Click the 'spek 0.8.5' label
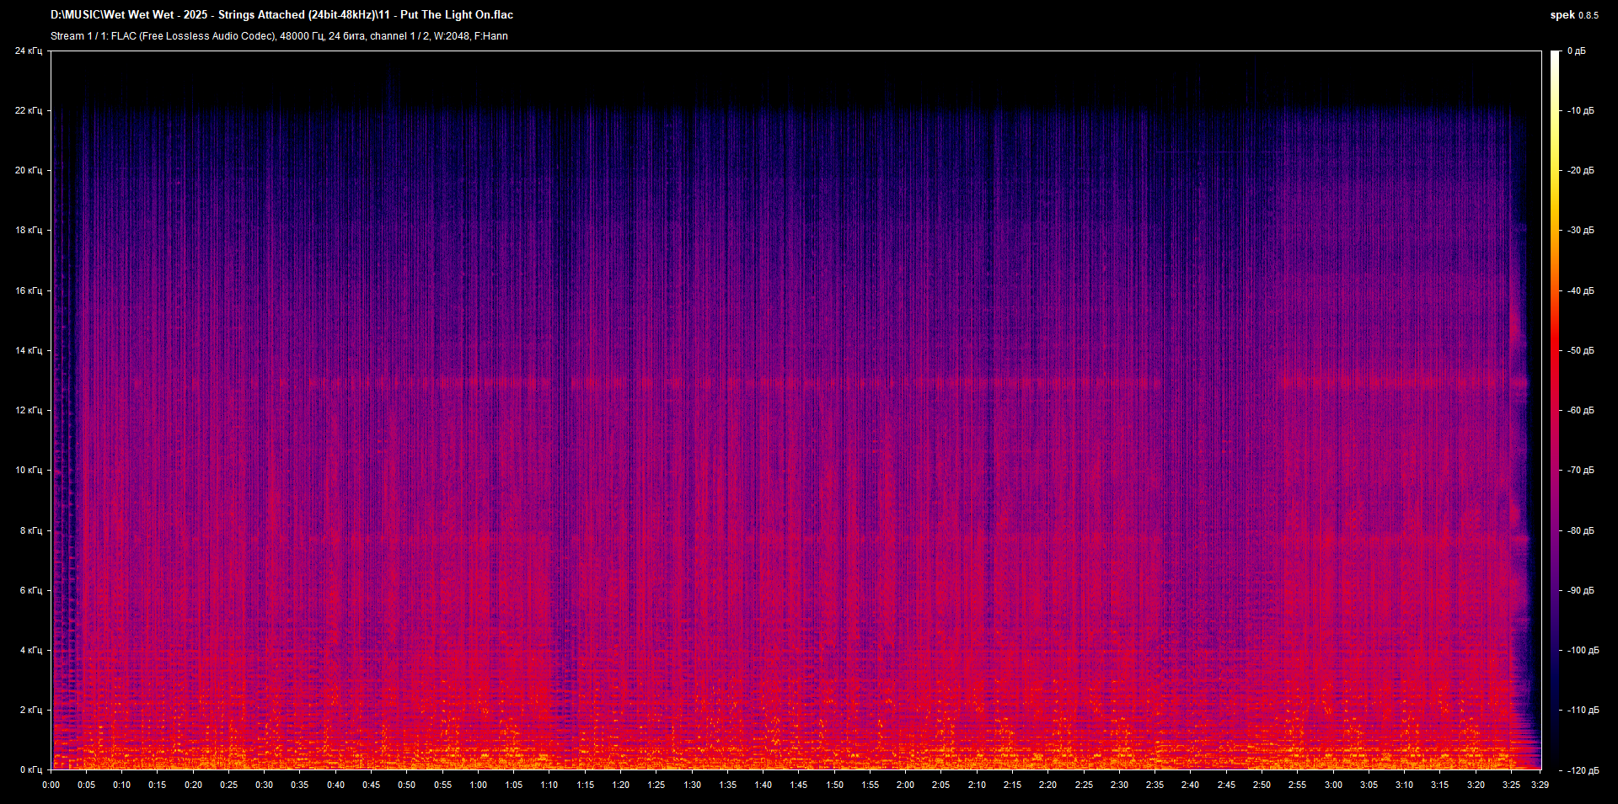This screenshot has height=804, width=1618. point(1574,15)
